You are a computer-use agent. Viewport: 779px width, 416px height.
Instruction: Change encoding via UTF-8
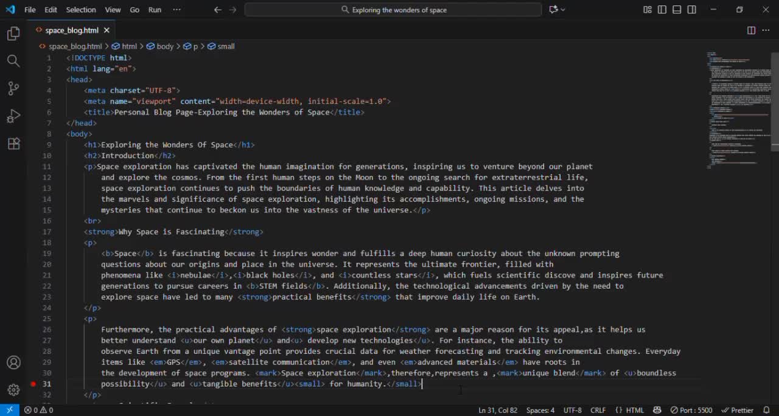(573, 410)
